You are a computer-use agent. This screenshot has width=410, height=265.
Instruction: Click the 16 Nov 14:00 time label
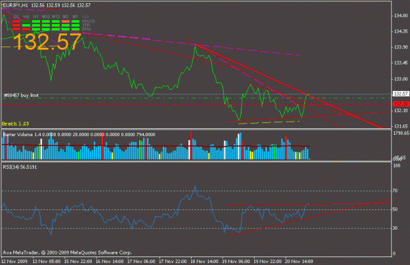coord(110,261)
